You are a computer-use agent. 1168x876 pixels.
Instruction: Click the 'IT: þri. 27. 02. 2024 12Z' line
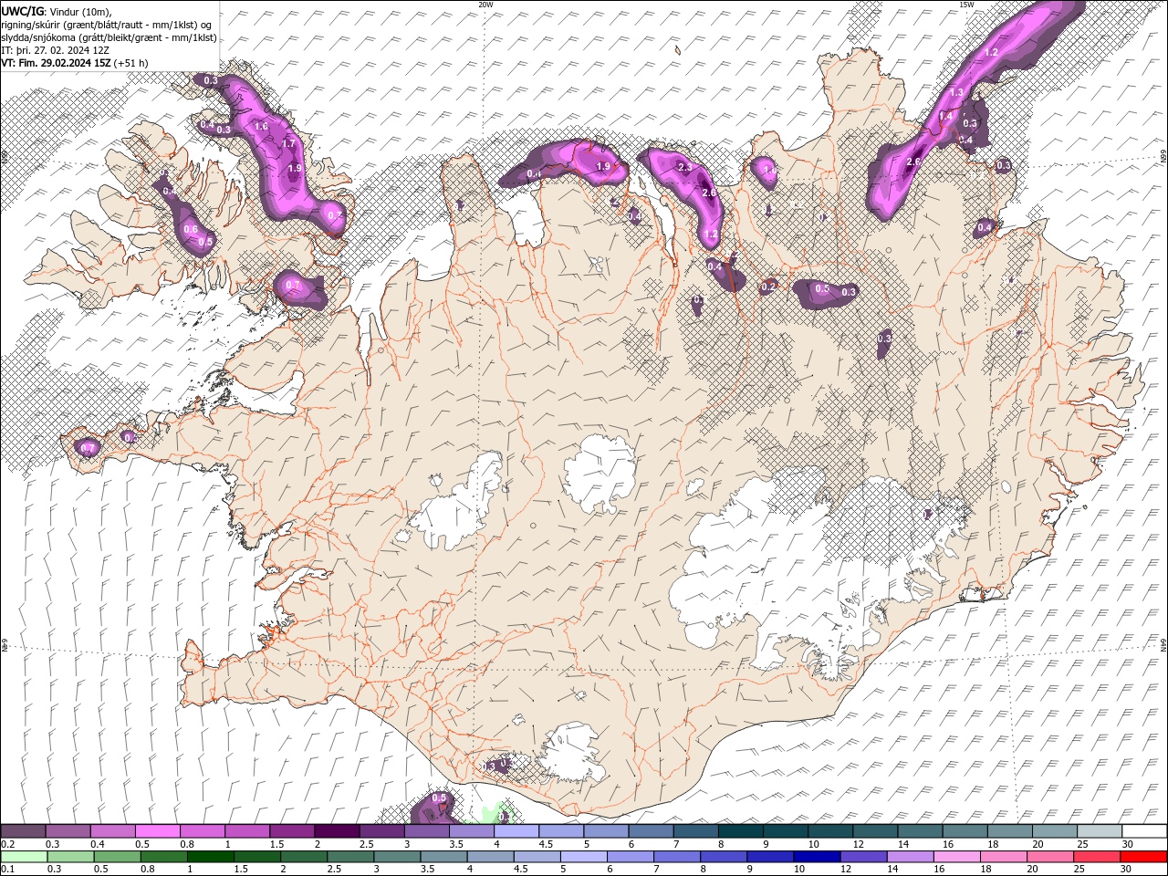click(55, 50)
